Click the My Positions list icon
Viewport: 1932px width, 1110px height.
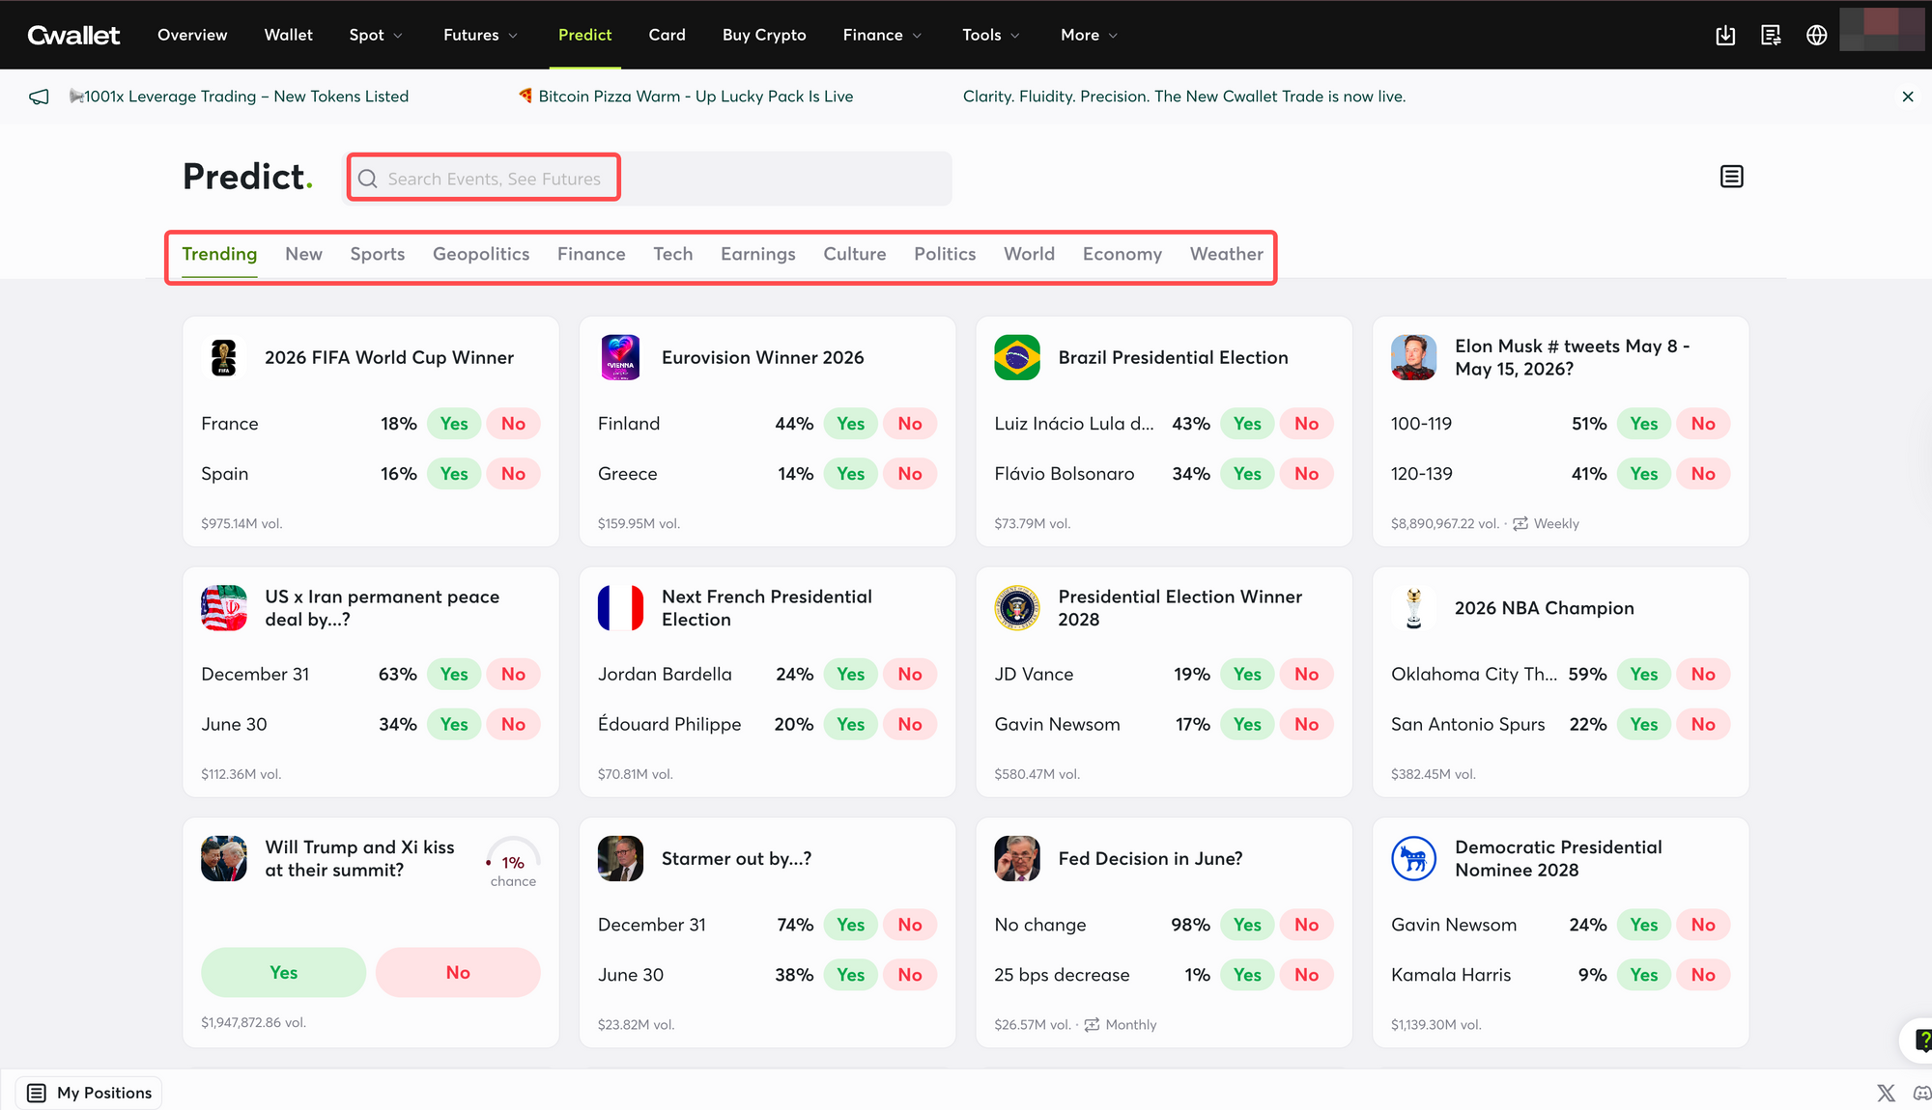tap(37, 1093)
